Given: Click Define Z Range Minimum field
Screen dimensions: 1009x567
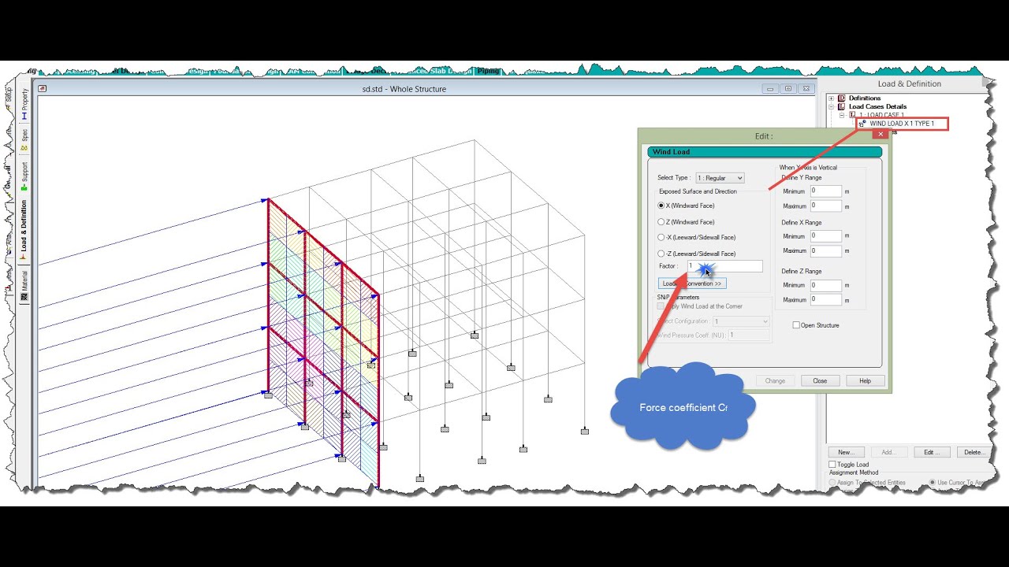Looking at the screenshot, I should [x=825, y=285].
